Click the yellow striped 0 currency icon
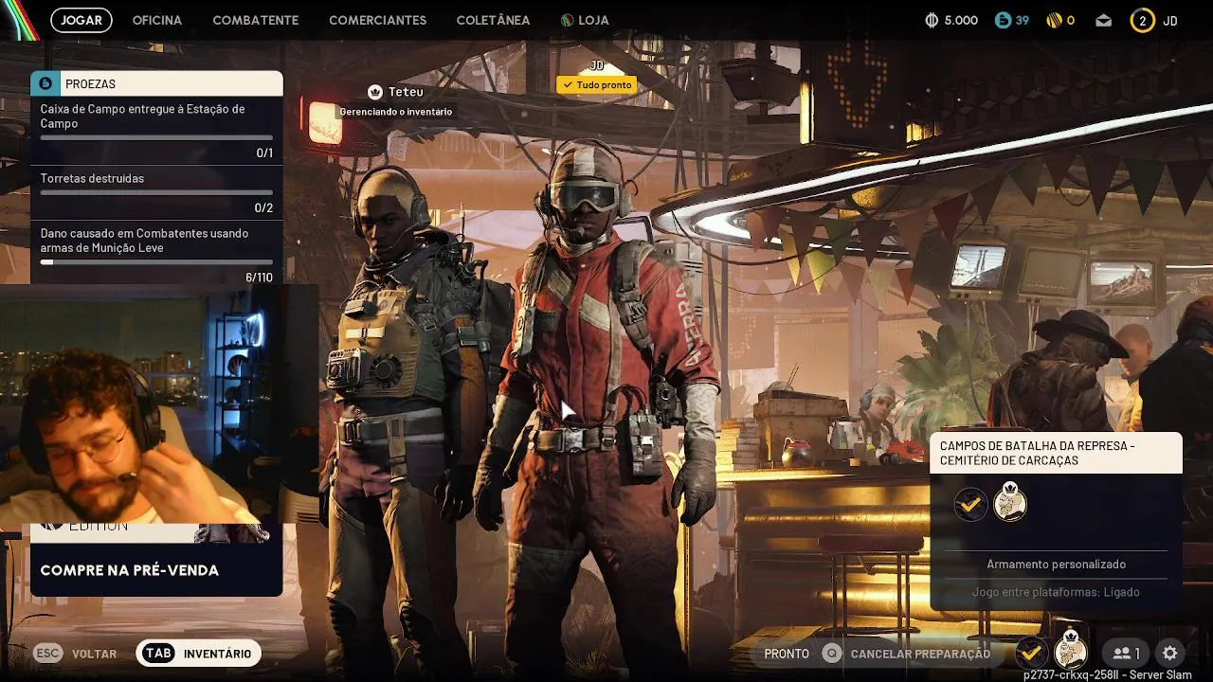 point(1054,20)
